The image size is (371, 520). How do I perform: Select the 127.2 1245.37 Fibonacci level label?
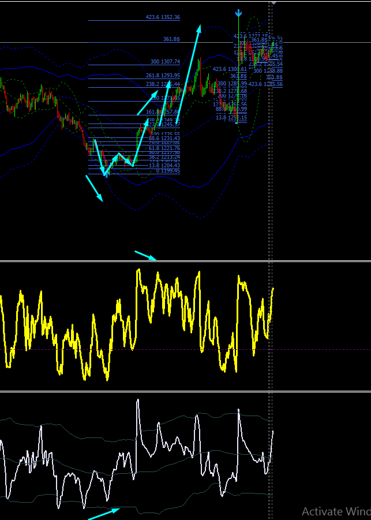coord(164,125)
